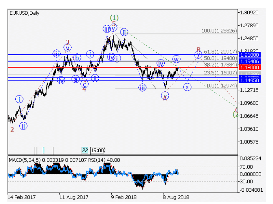Screen dimensions: 273x204
Task: Select the 1.19406 blue price level tag
Action: (249, 61)
